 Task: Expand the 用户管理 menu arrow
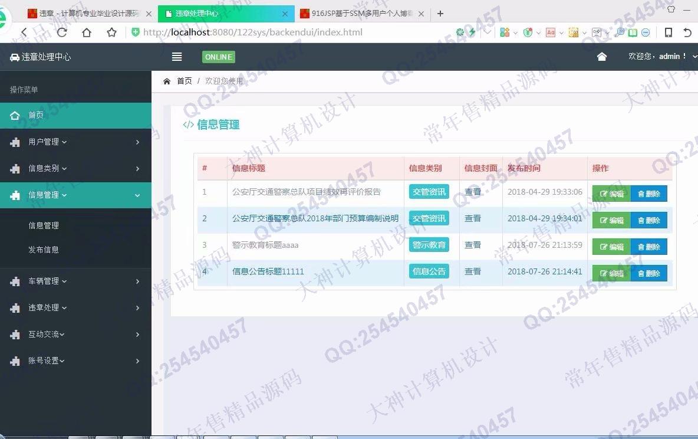point(137,142)
